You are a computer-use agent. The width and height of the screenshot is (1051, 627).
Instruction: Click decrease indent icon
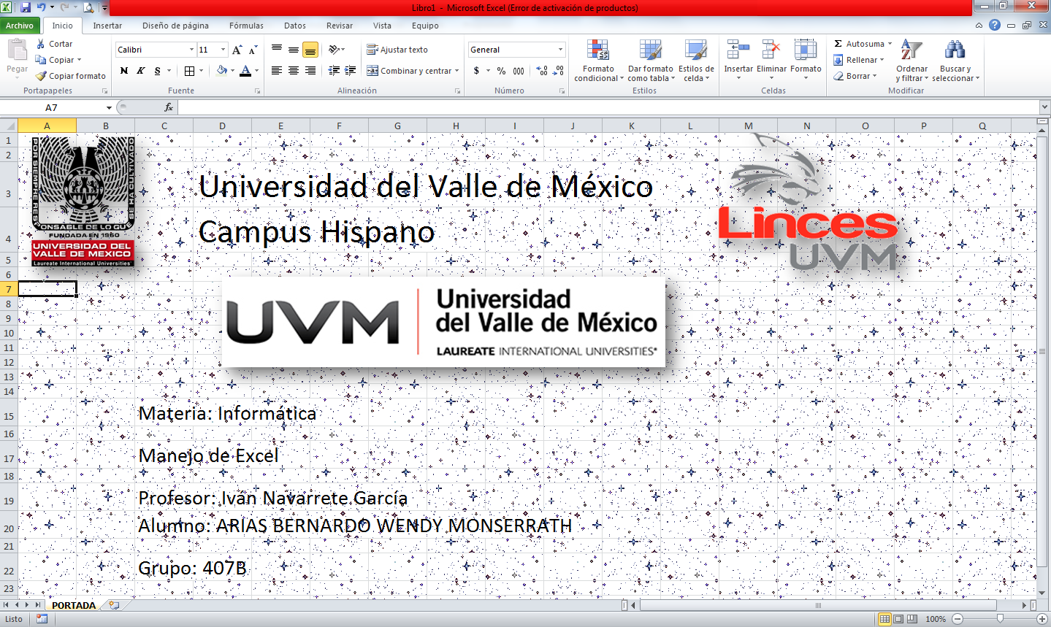[x=334, y=71]
